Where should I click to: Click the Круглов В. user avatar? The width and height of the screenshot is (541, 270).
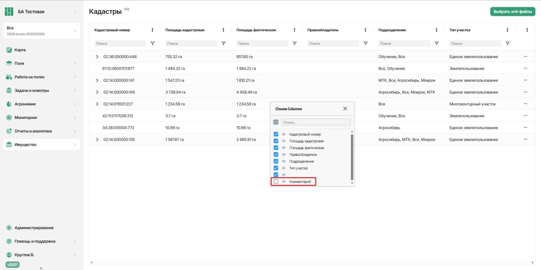click(9, 255)
